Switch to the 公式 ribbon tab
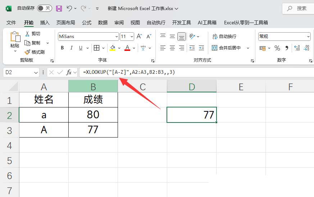The image size is (314, 197). (87, 23)
